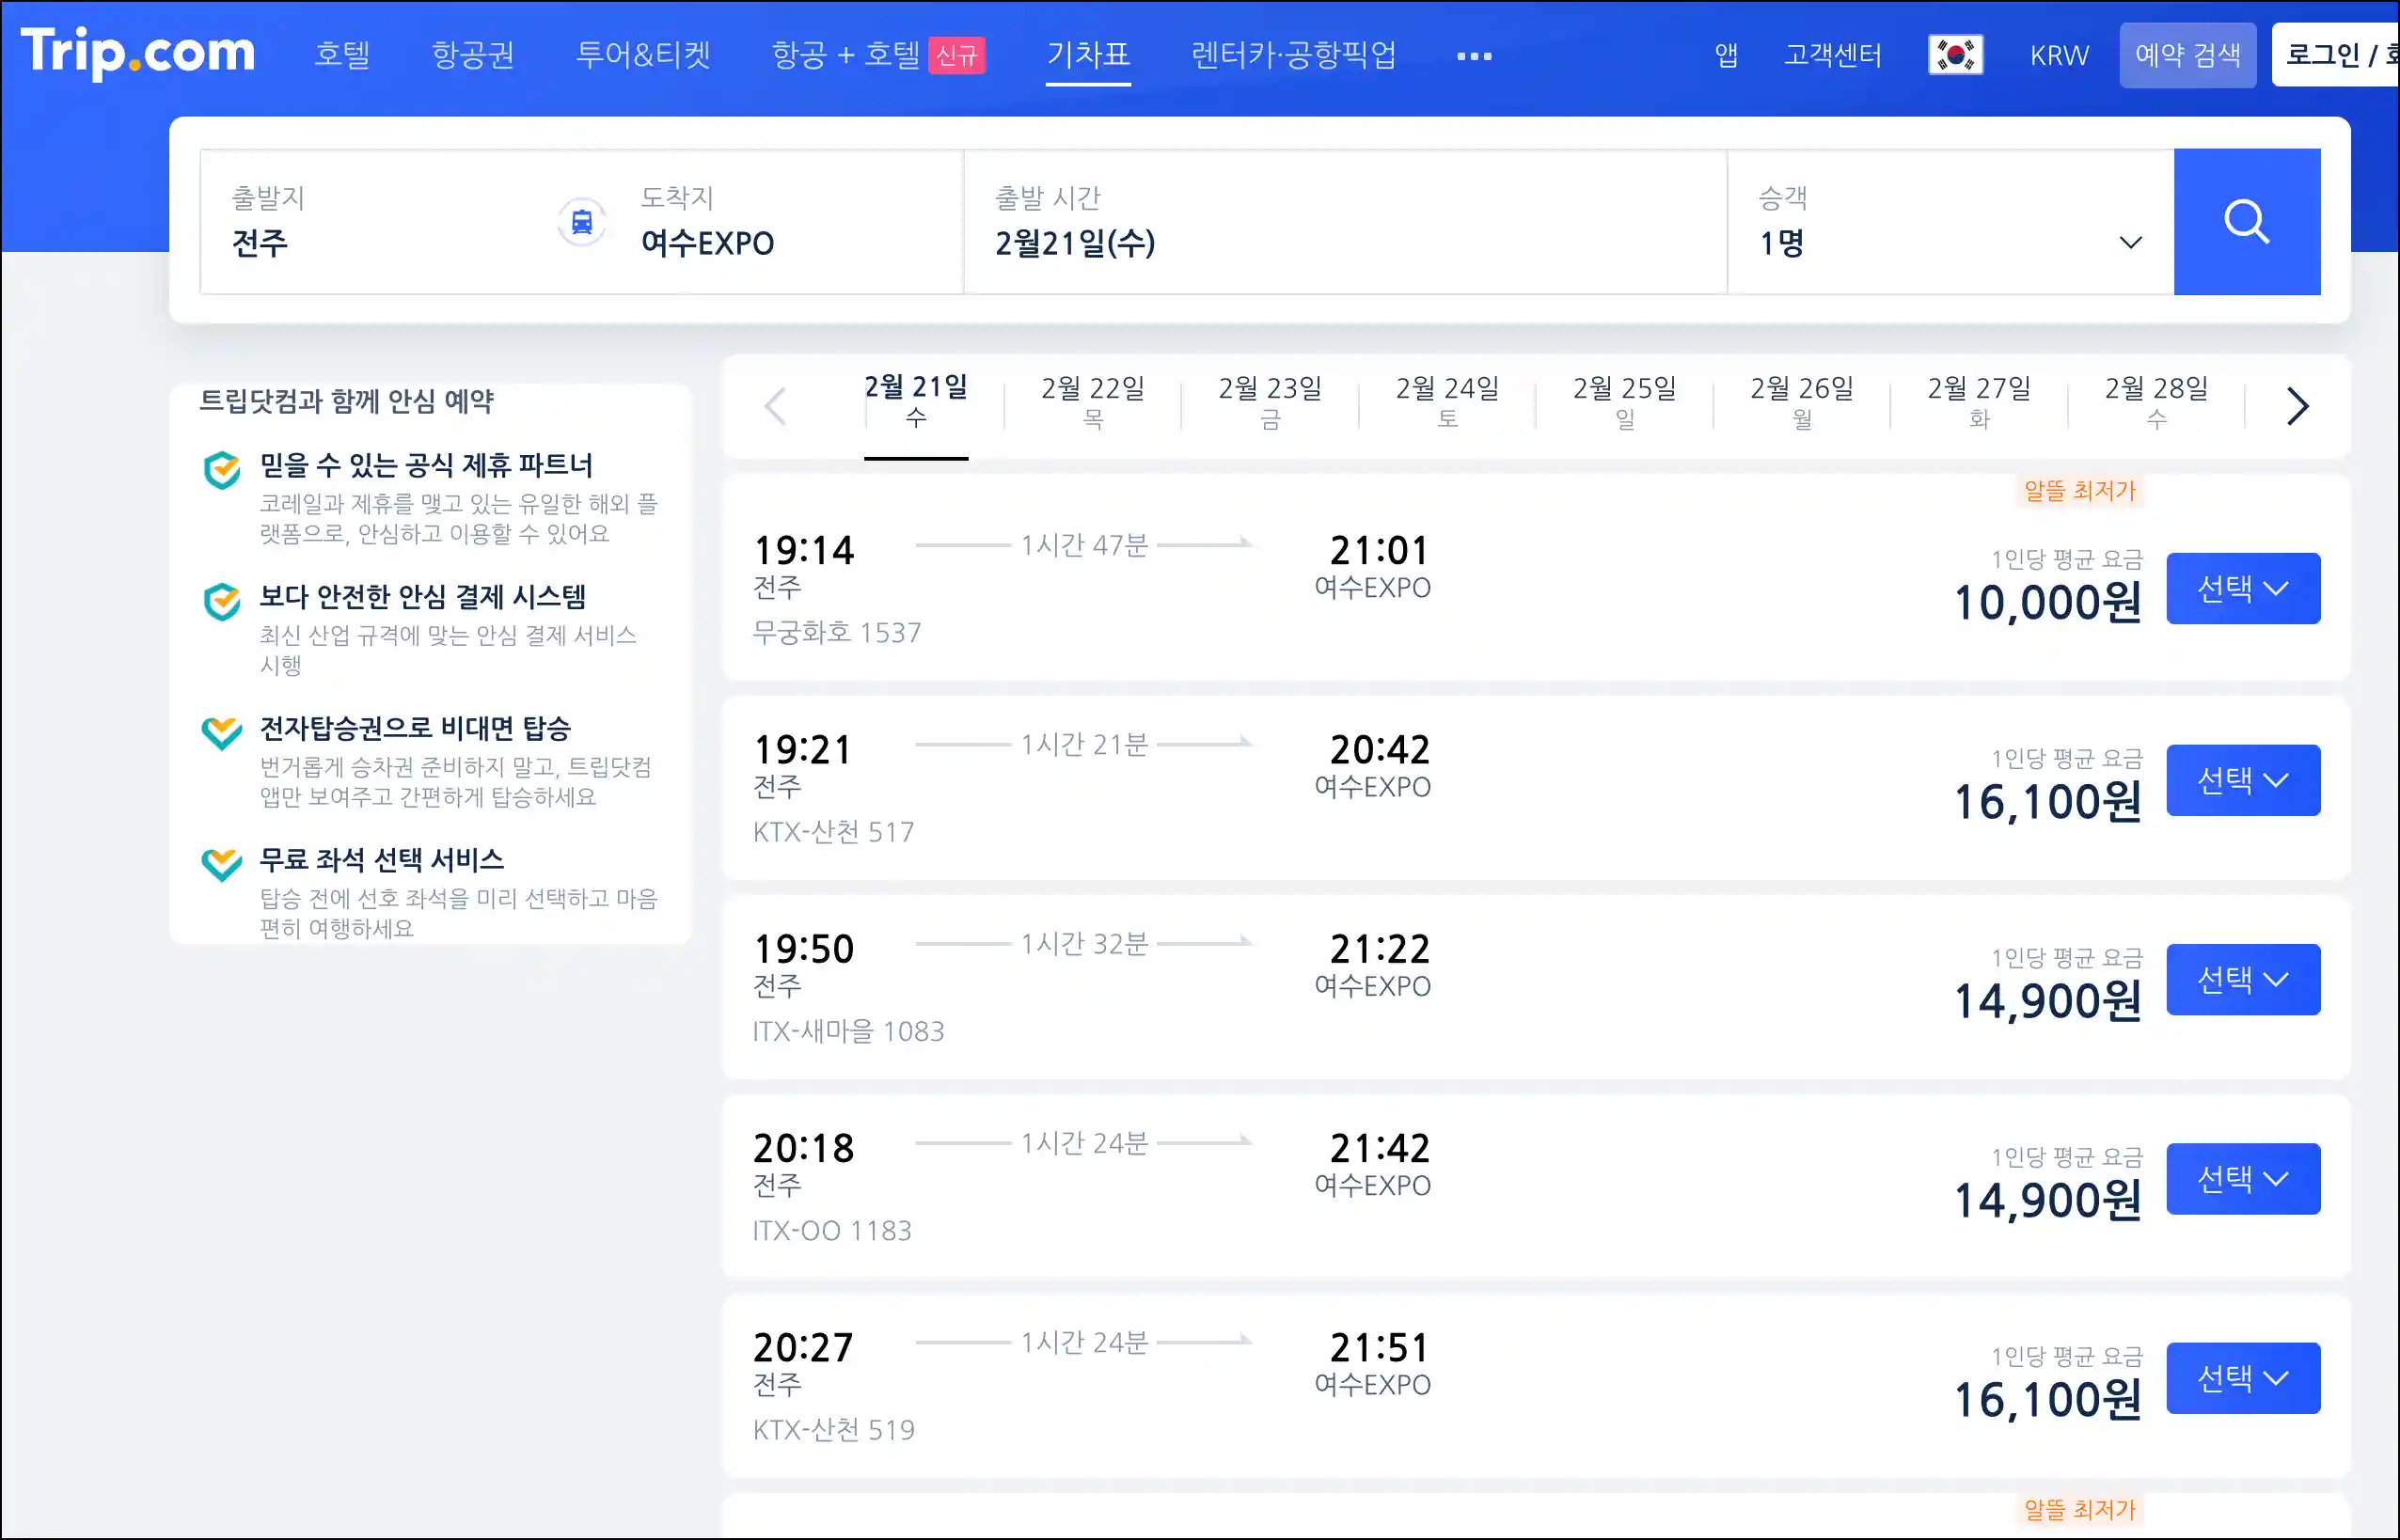Select the 2월 25일 일 date tab
2400x1540 pixels.
[1625, 402]
